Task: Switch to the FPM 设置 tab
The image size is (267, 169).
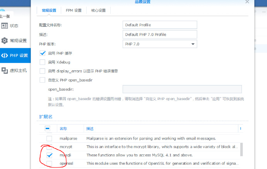Action: pyautogui.click(x=74, y=10)
